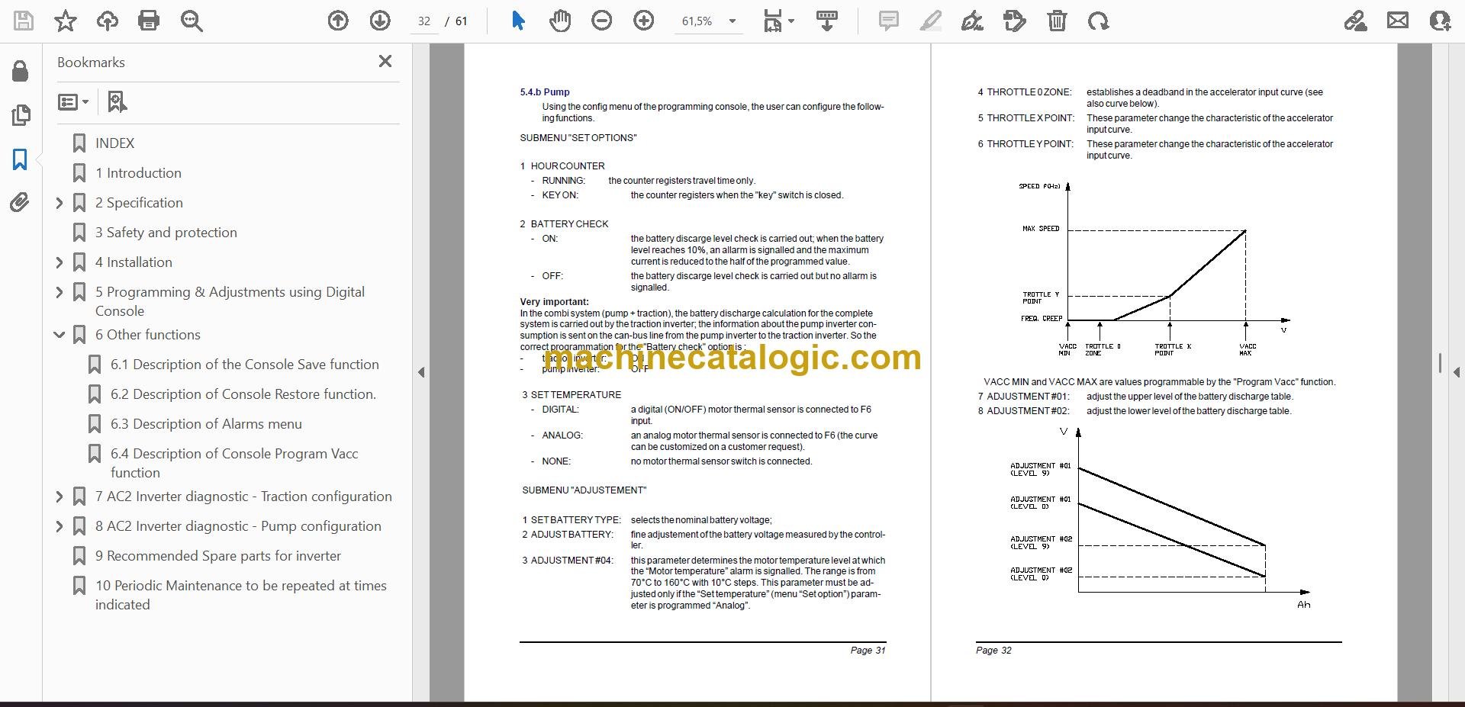The height and width of the screenshot is (707, 1465).
Task: Click the zoom out minus icon
Action: click(602, 21)
